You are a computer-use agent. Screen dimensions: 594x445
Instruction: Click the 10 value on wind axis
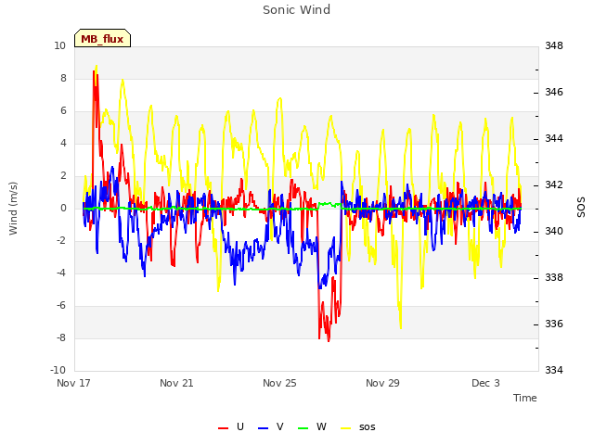pos(59,46)
